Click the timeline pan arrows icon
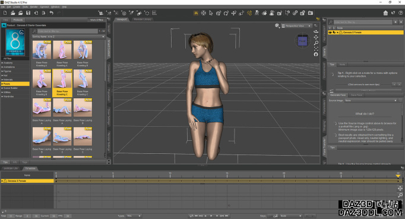405x219 pixels. 400,188
